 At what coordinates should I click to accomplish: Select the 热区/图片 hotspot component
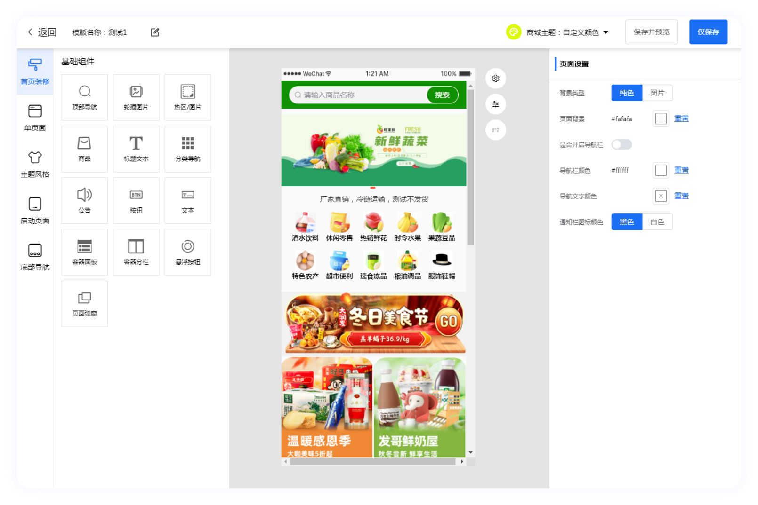pyautogui.click(x=188, y=97)
